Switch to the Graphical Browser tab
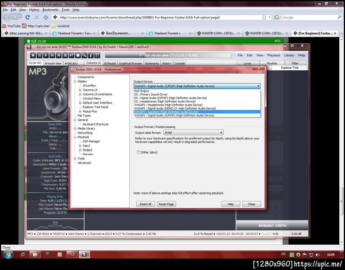The width and height of the screenshot is (345, 270). [x=131, y=63]
